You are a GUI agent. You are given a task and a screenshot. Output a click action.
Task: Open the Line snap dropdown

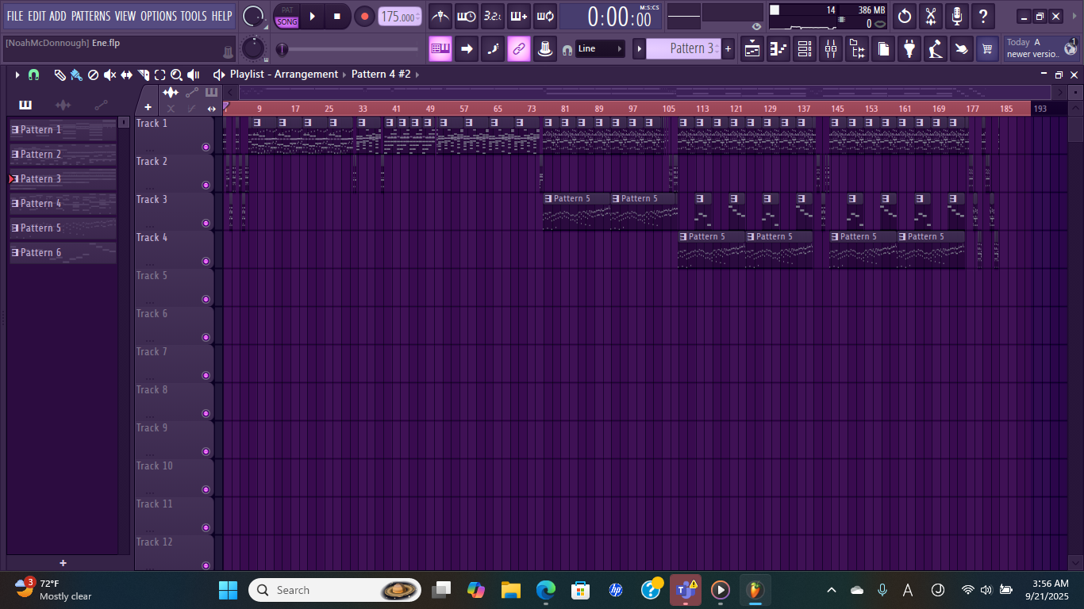[x=600, y=48]
